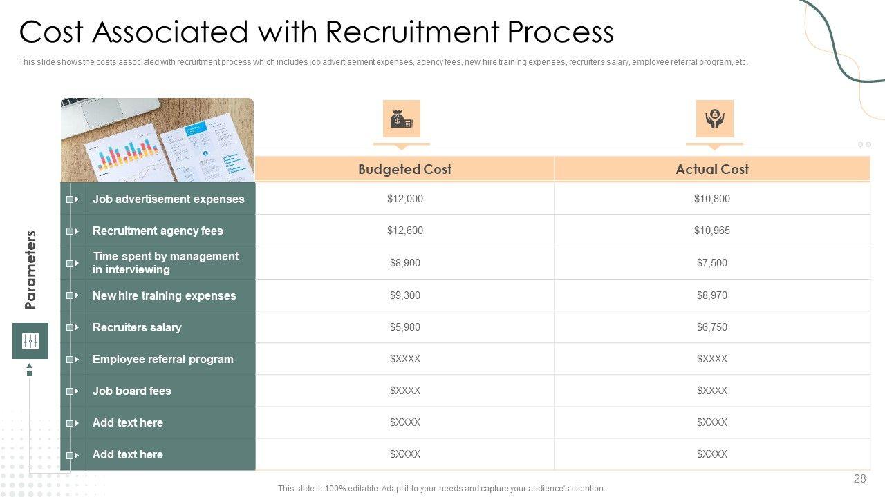Select the $12,000 budgeted cost cell

pos(404,199)
